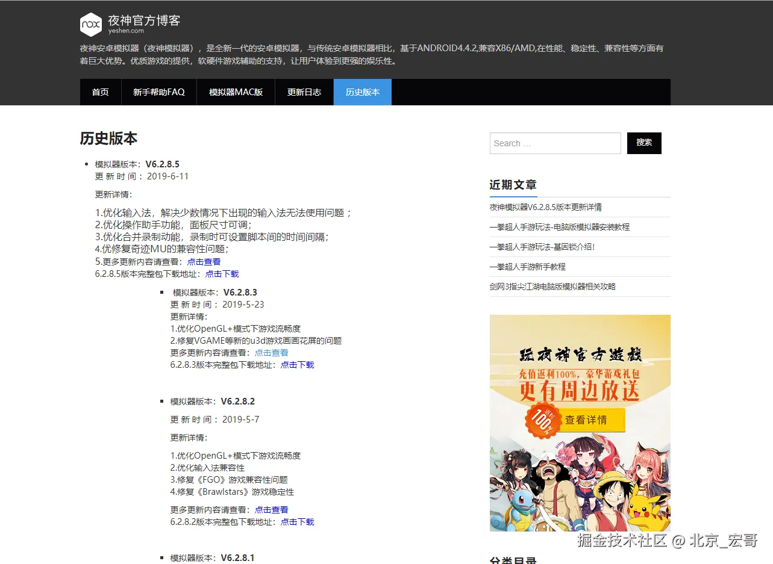Open article 剑网3指尖江湖电脑版模拟器相关攻略
The image size is (773, 564).
point(552,287)
